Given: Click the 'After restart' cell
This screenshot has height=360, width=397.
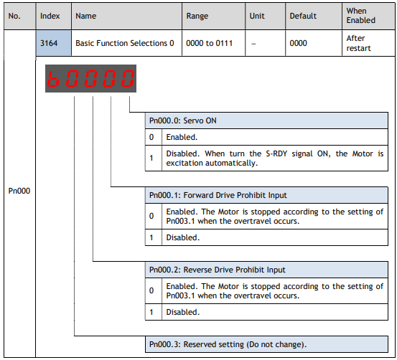Looking at the screenshot, I should [368, 43].
